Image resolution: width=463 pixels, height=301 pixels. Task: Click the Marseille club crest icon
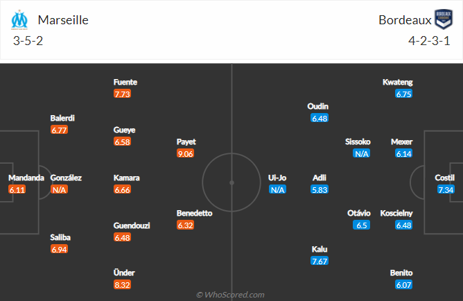tap(19, 19)
